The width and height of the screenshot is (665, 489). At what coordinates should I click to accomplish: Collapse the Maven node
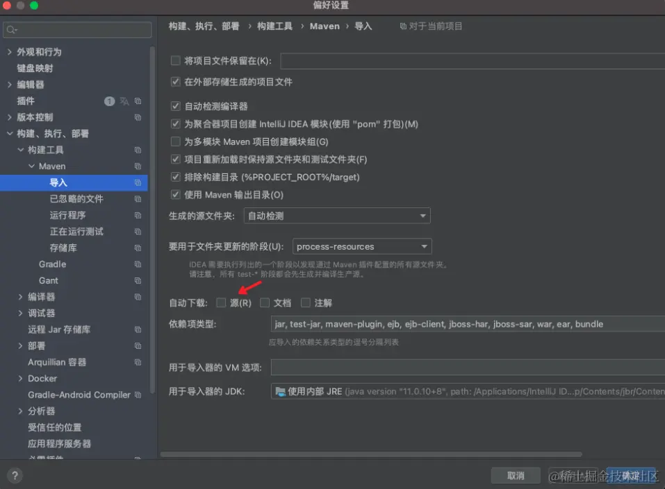click(31, 166)
